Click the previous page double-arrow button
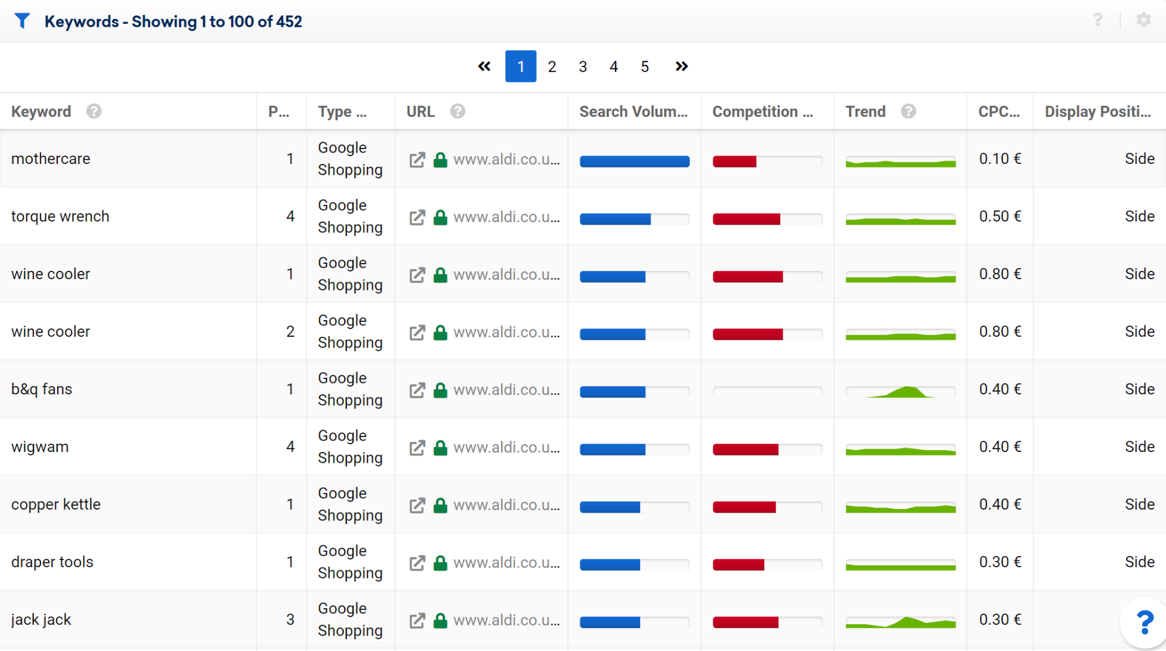This screenshot has height=651, width=1166. click(484, 67)
